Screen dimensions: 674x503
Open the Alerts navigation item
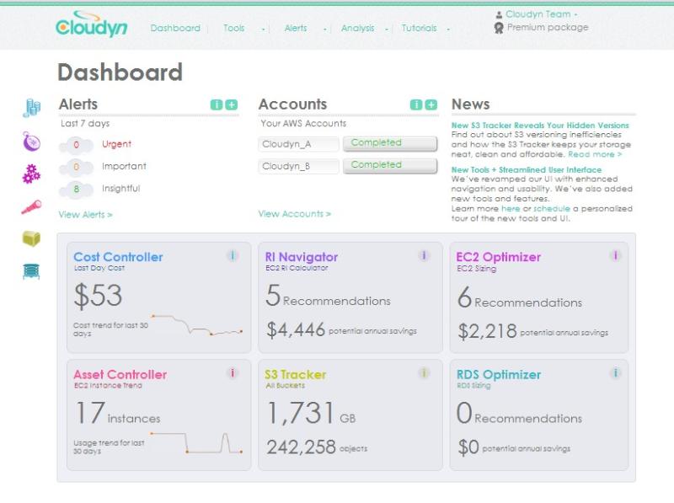click(296, 28)
